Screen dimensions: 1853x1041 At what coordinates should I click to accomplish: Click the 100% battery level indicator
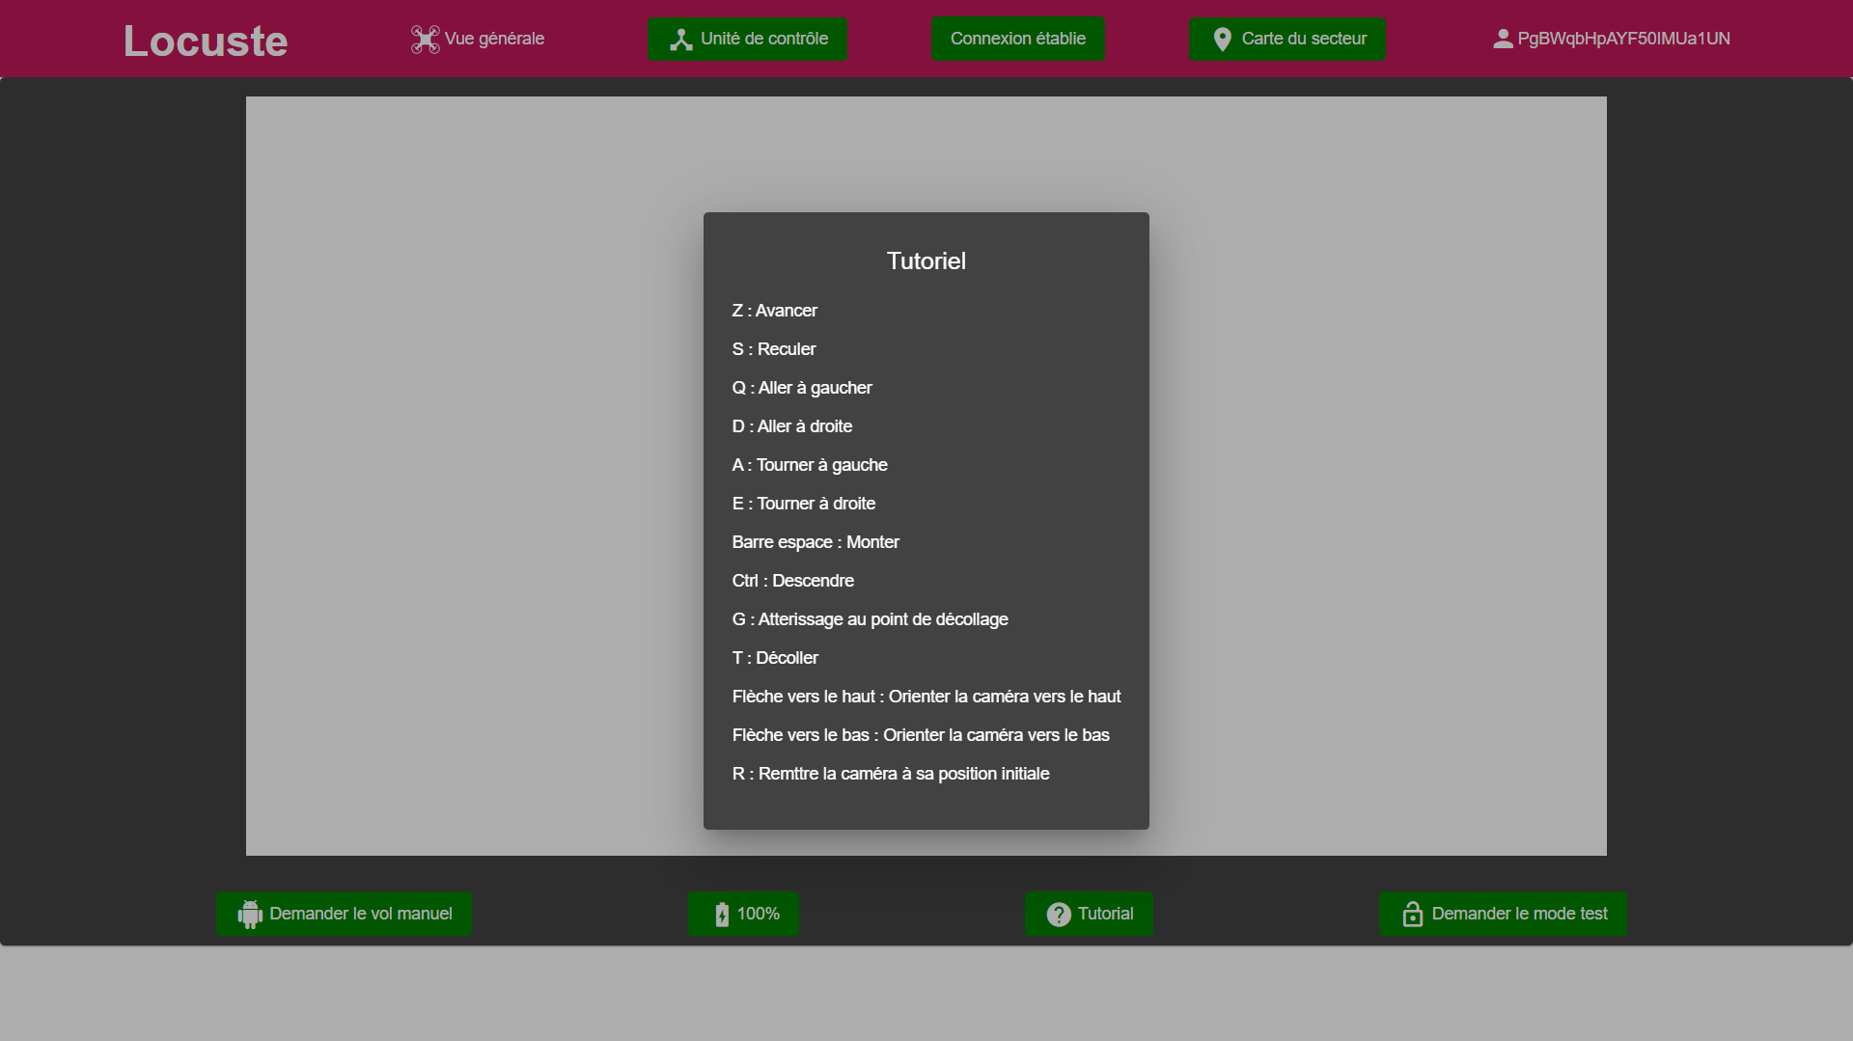(x=744, y=914)
